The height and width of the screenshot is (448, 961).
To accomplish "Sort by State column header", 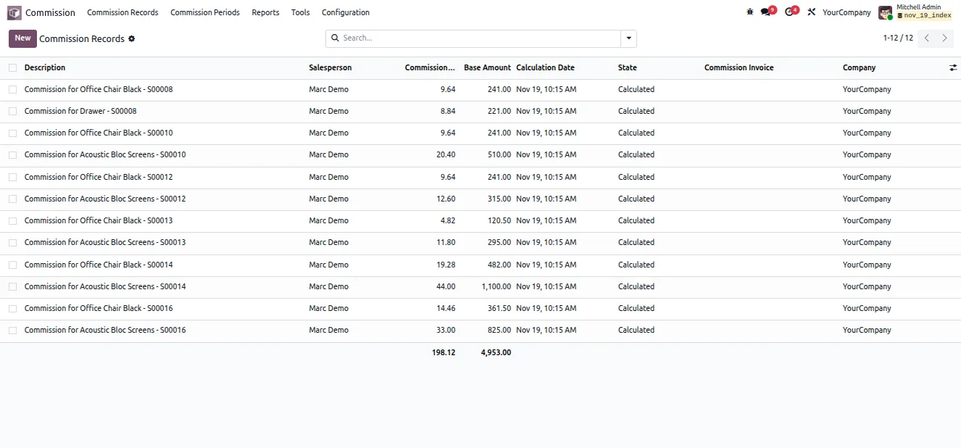I will point(628,67).
